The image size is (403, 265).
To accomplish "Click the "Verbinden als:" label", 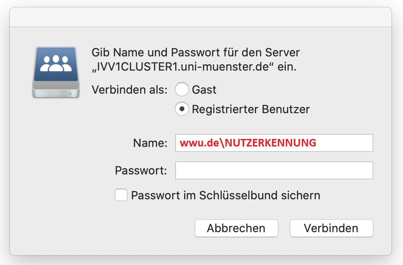I will point(130,90).
